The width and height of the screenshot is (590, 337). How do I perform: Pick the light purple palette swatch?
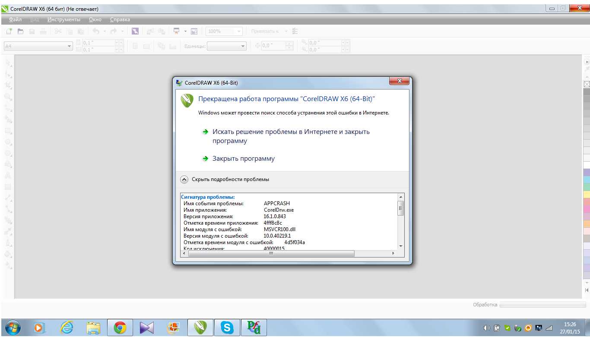587,172
